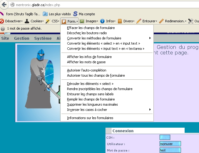
Task: Click the Mot de passe field
Action: 170,150
